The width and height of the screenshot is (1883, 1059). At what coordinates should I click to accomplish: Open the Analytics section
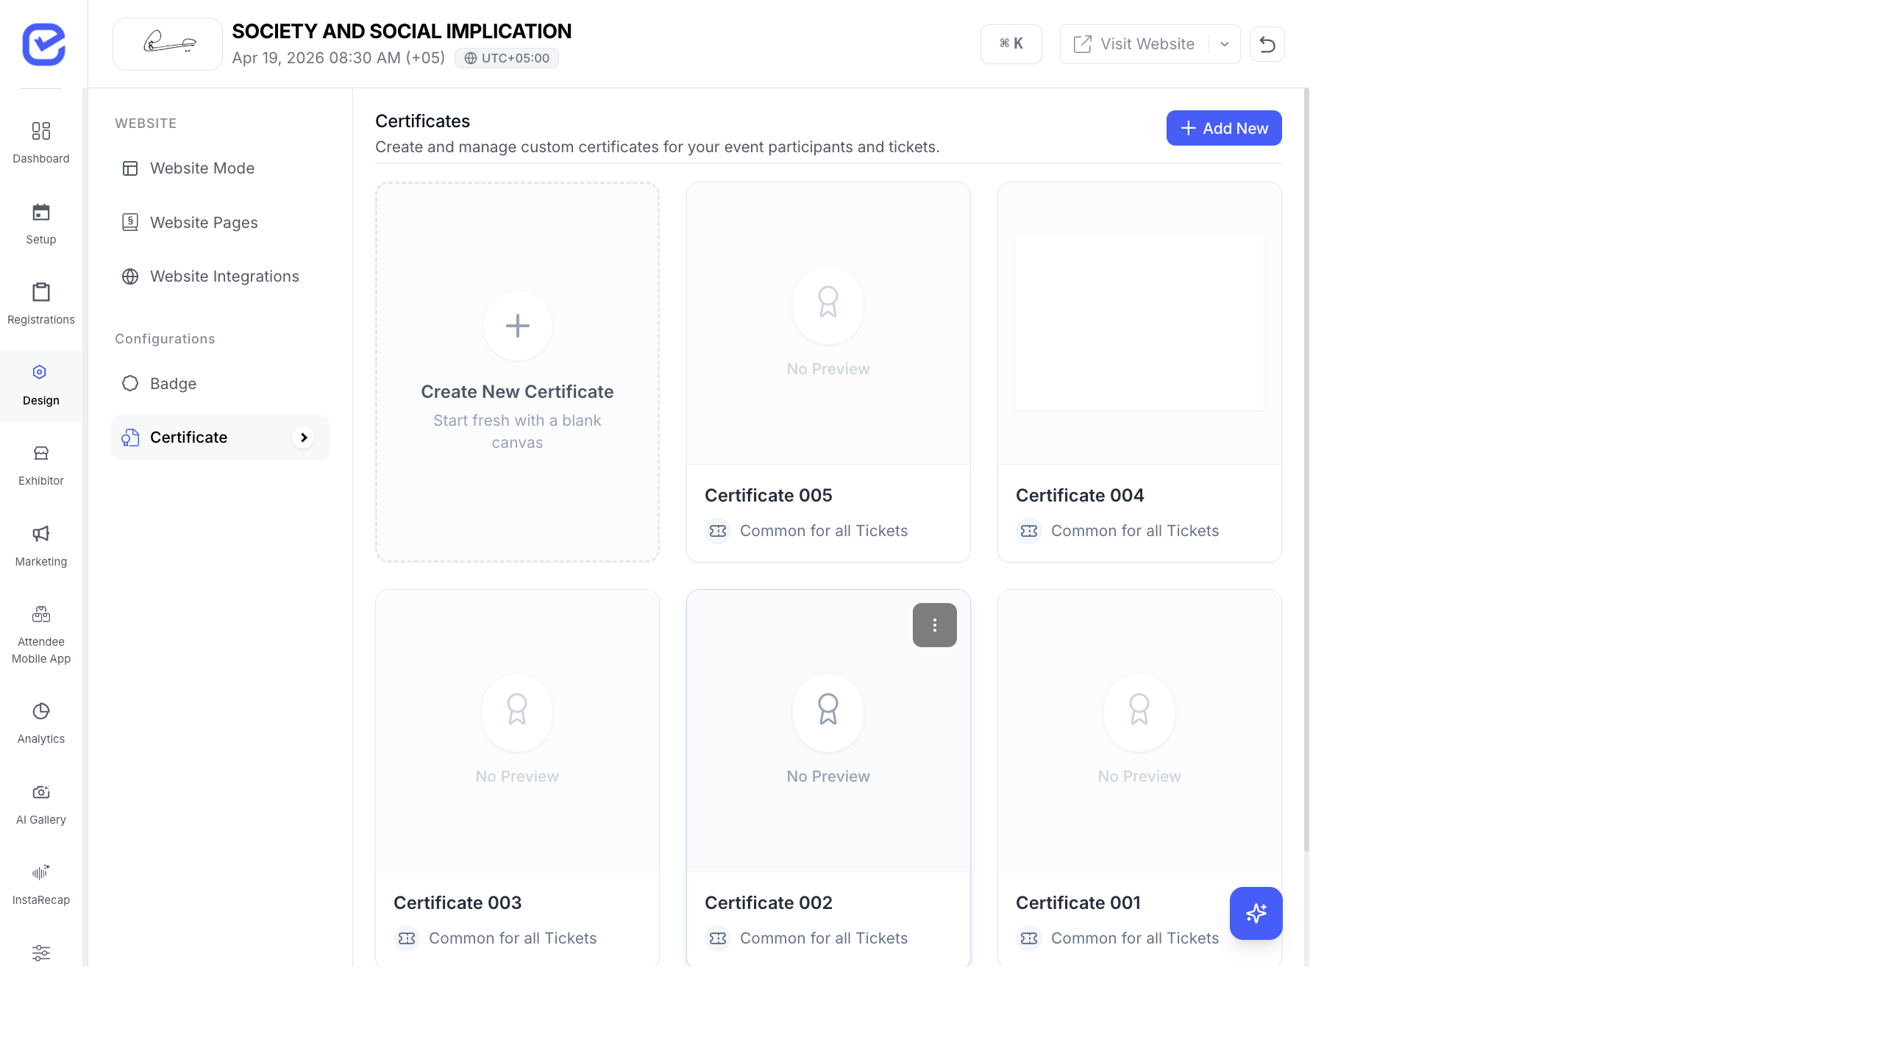coord(41,724)
